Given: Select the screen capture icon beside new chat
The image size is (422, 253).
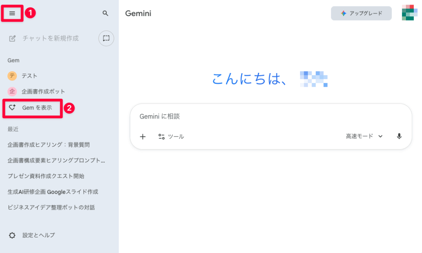Looking at the screenshot, I should (x=106, y=38).
